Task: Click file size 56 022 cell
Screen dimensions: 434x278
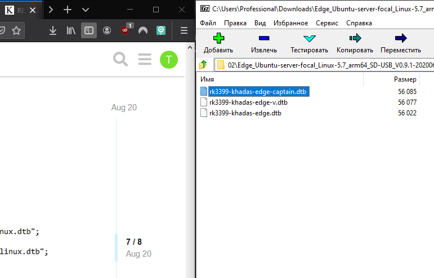Action: [407, 113]
